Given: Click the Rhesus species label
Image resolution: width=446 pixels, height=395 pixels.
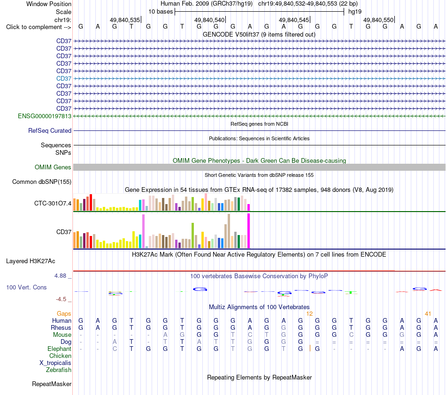Looking at the screenshot, I should click(x=61, y=327).
